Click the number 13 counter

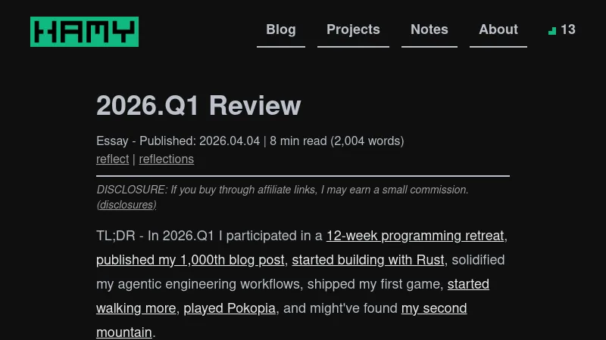point(567,29)
